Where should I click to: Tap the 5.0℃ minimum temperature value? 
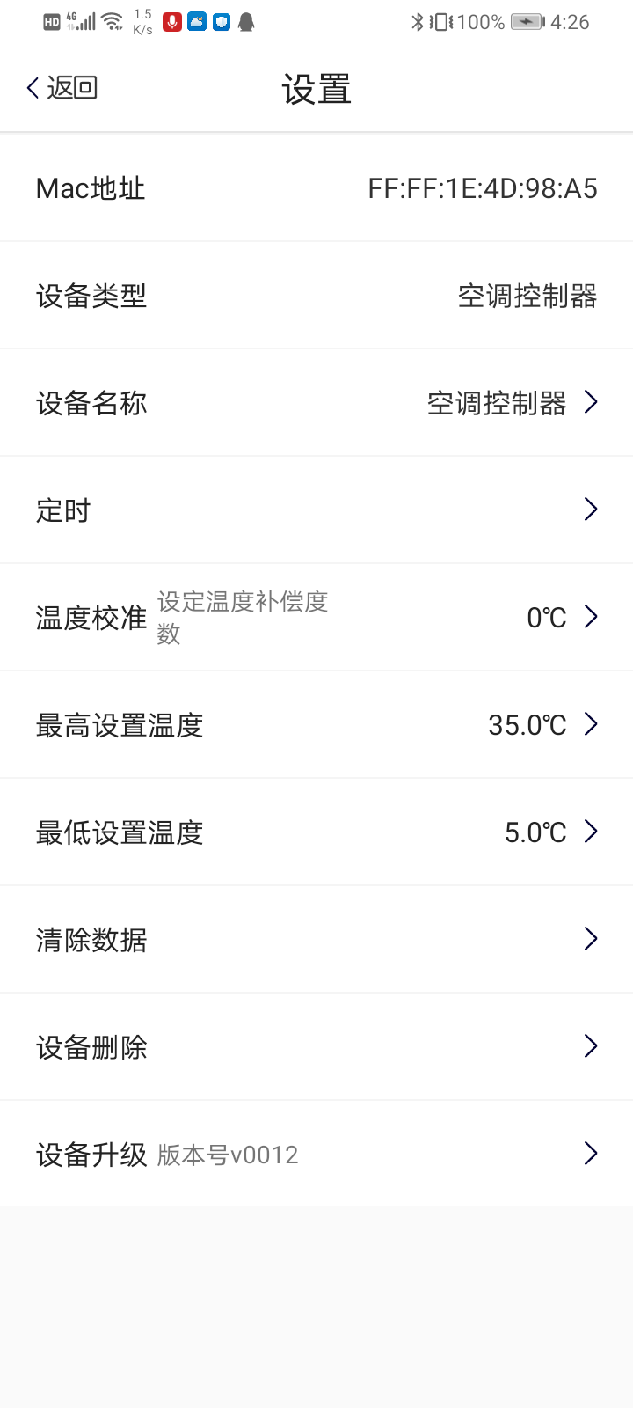point(535,832)
